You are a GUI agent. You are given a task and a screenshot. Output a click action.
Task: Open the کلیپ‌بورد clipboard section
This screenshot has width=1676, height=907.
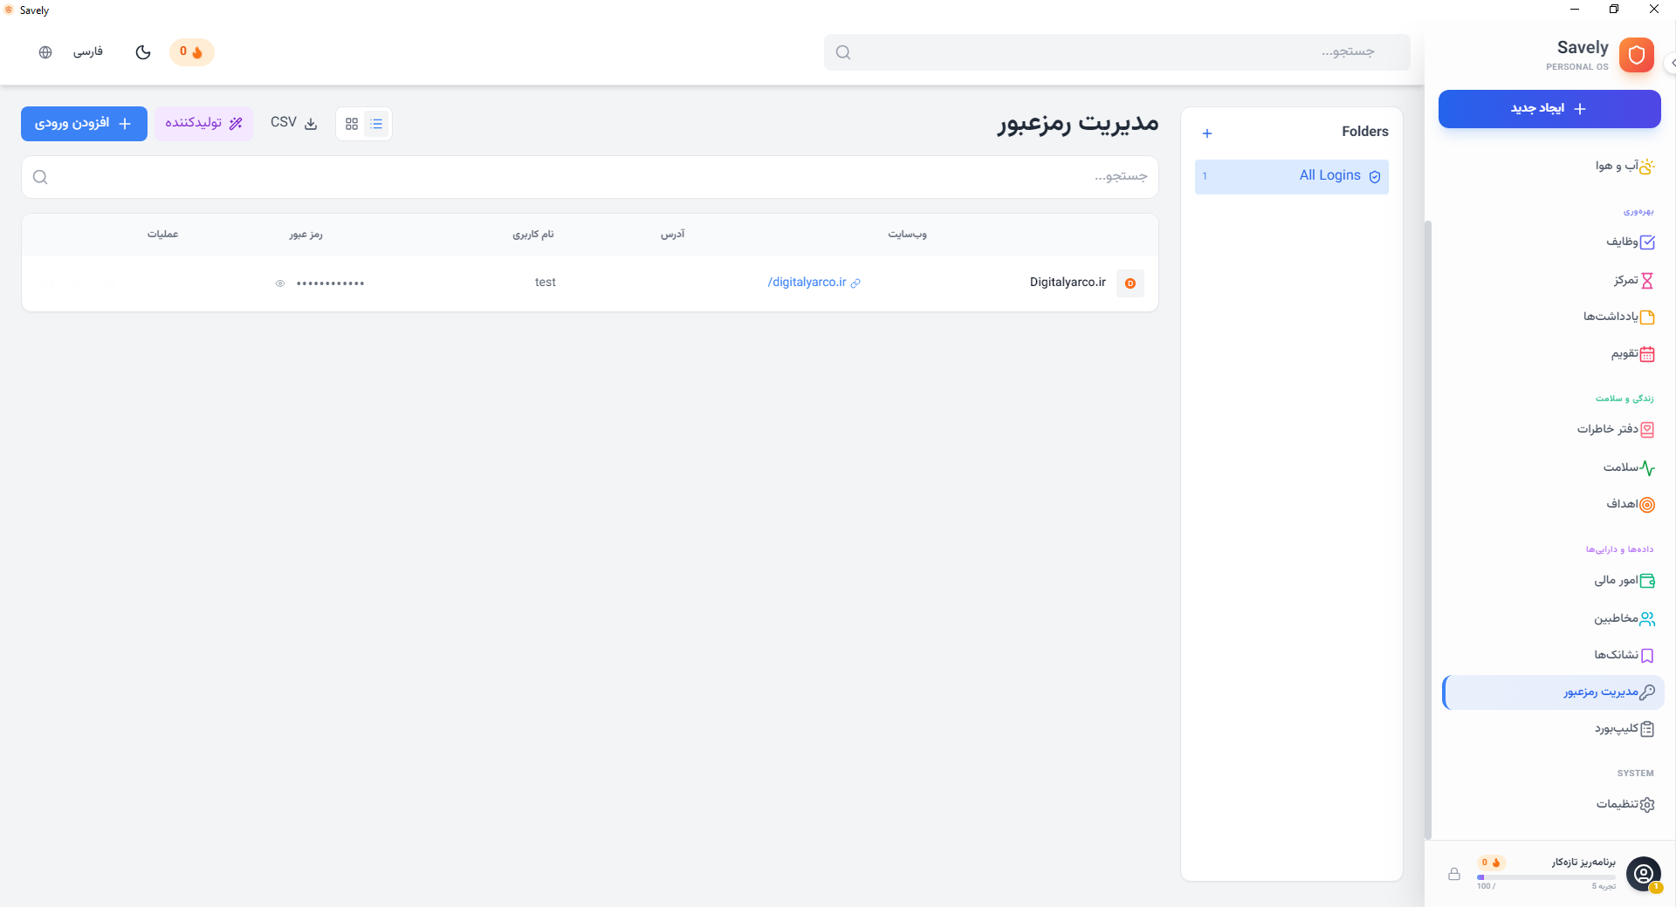click(1624, 729)
